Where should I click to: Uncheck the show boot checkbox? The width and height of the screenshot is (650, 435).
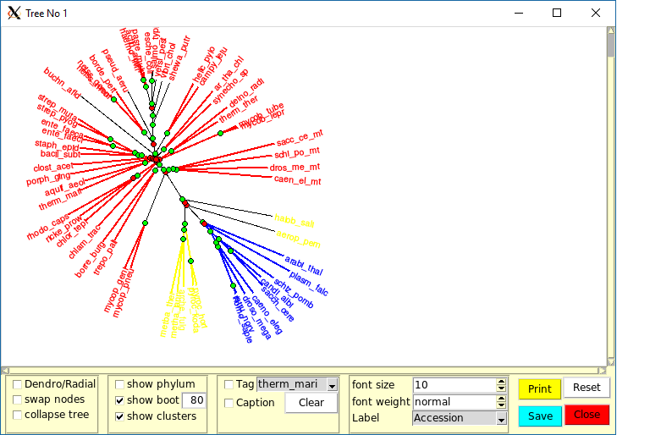pyautogui.click(x=119, y=400)
